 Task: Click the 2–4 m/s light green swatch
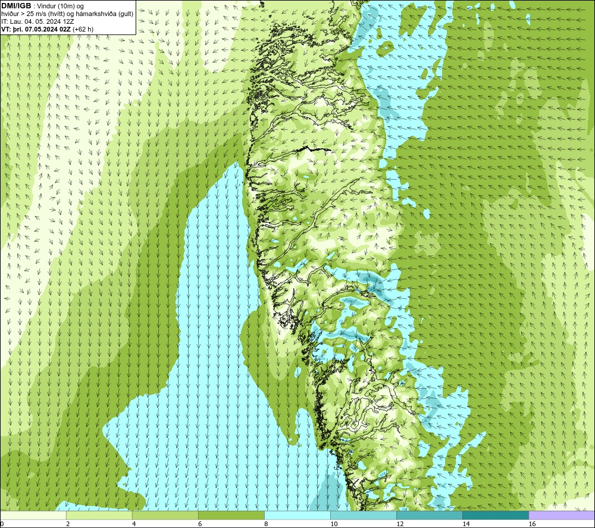click(x=99, y=515)
